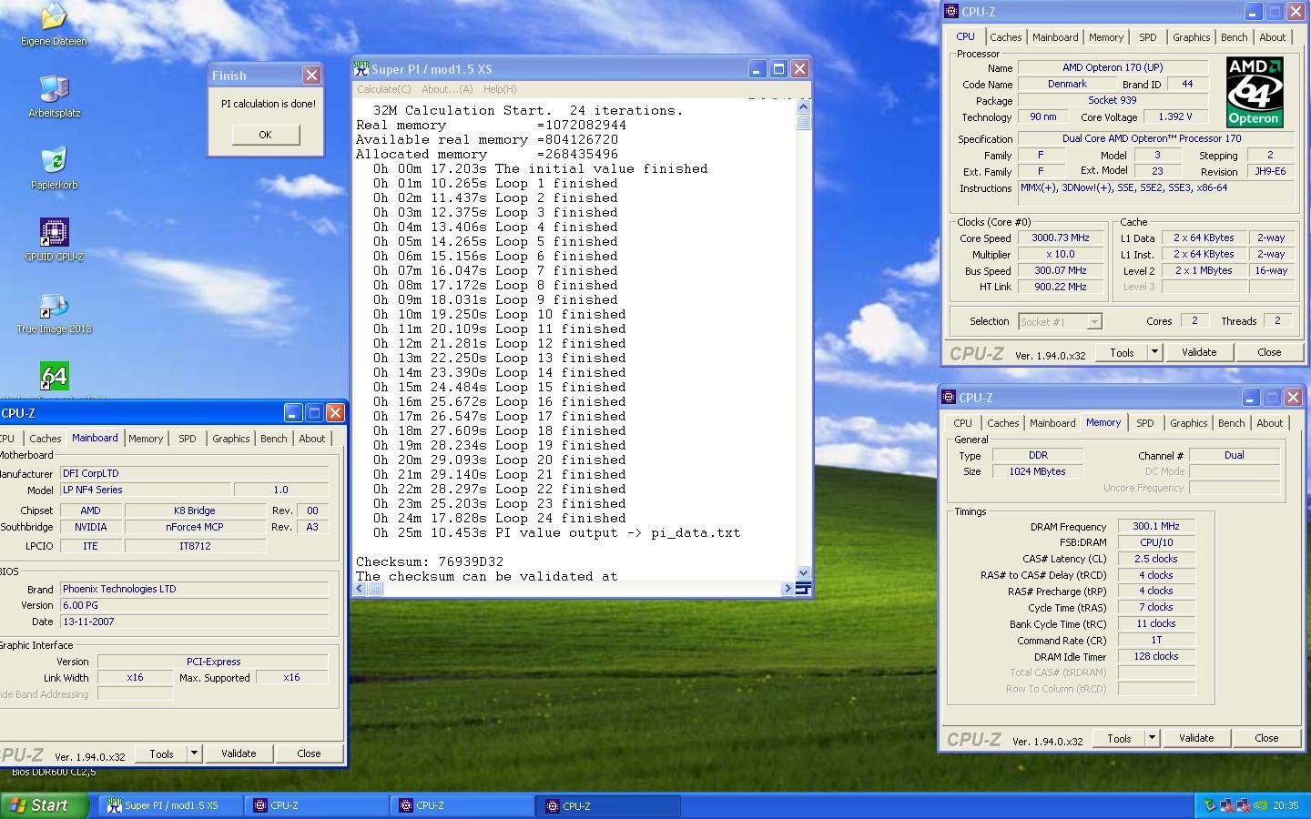
Task: Open the Papierkorb recycle bin icon
Action: (x=54, y=161)
